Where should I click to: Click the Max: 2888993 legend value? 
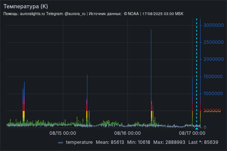click(169, 142)
